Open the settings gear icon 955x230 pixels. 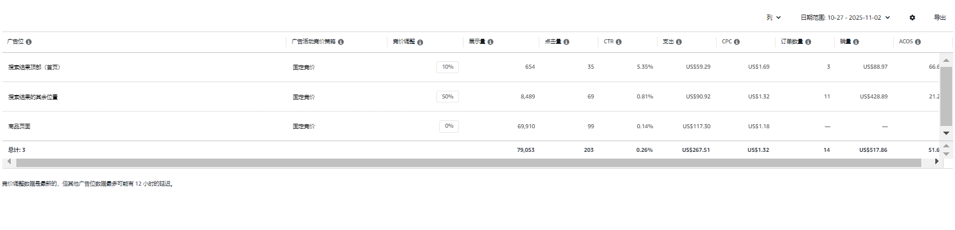(x=912, y=18)
